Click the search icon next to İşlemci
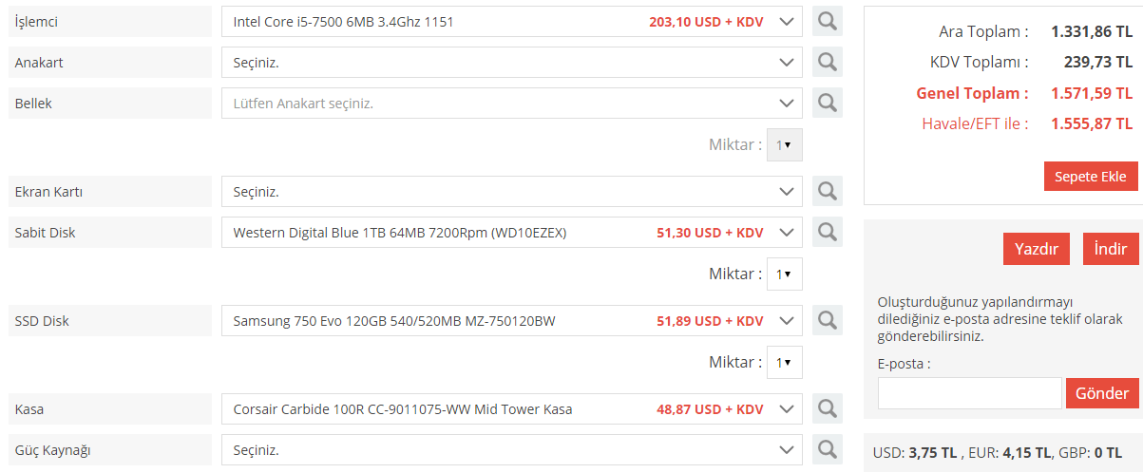 pos(827,22)
